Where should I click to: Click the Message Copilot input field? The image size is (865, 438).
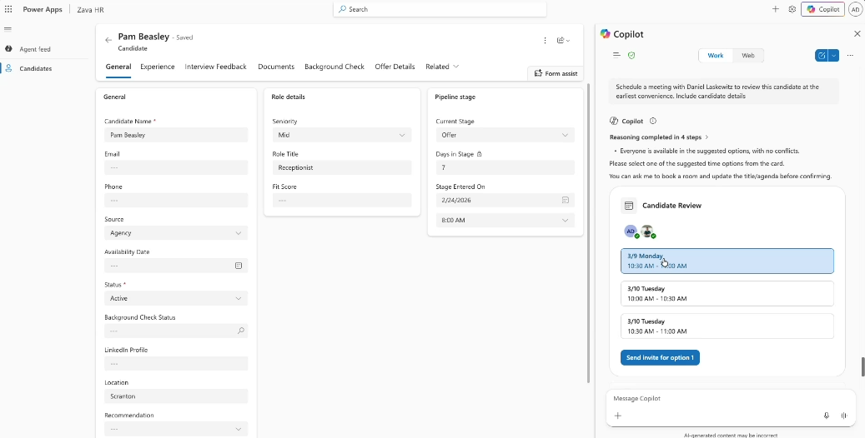717,399
